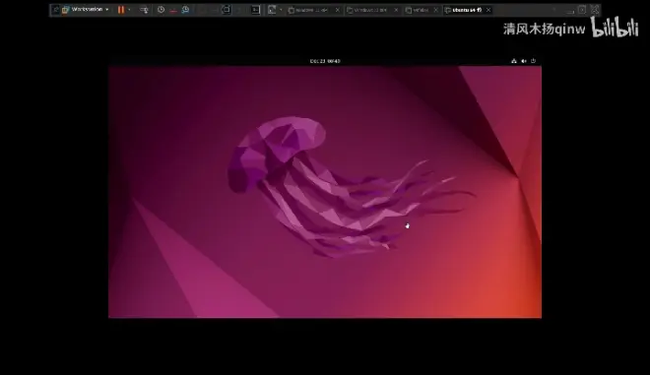Image resolution: width=650 pixels, height=375 pixels.
Task: Click the revert snapshot icon
Action: pos(173,10)
